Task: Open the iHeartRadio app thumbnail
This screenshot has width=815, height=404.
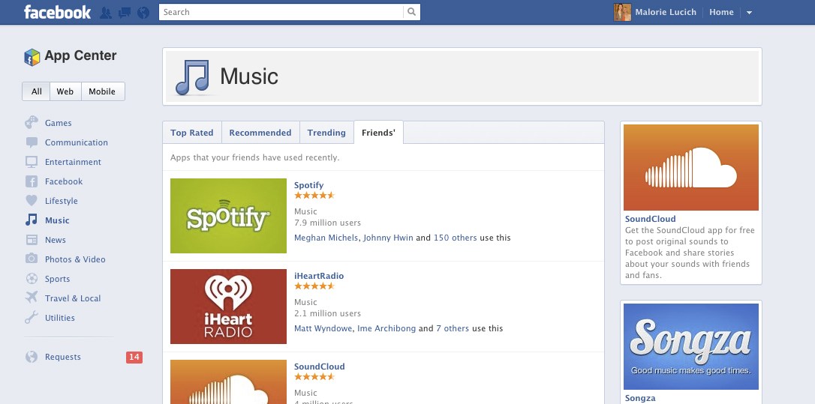Action: tap(228, 307)
